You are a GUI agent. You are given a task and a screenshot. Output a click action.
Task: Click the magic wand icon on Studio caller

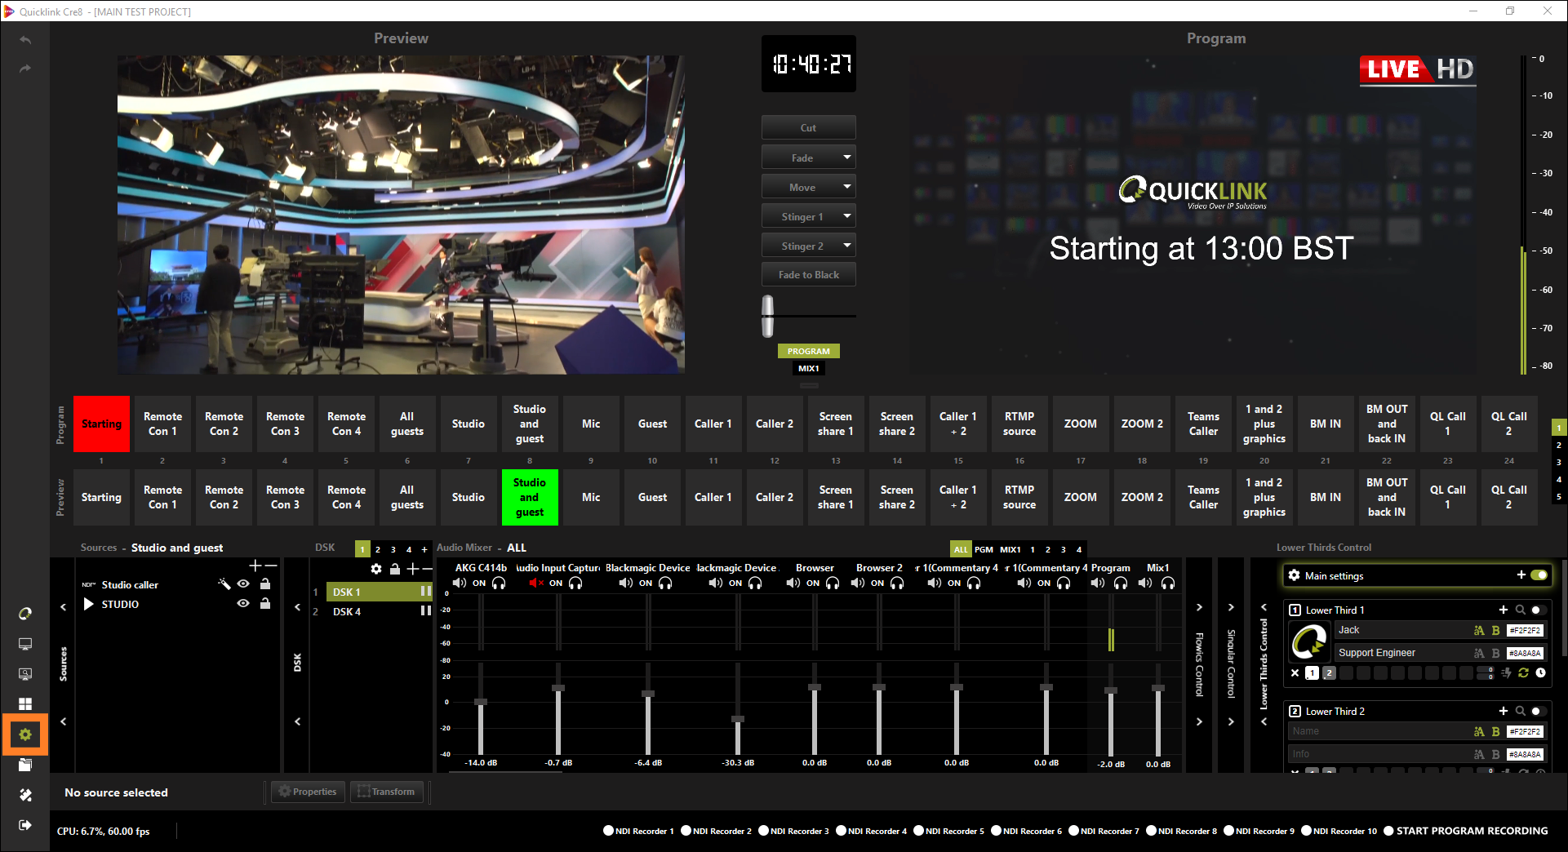pyautogui.click(x=224, y=584)
